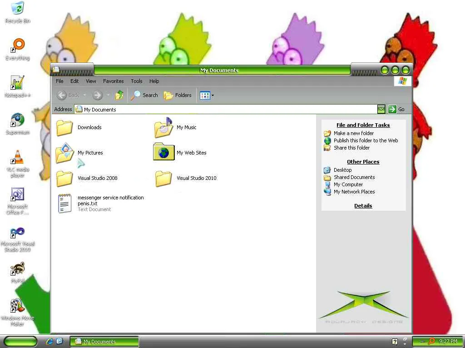The height and width of the screenshot is (348, 465).
Task: Expand the Back history dropdown arrow
Action: pyautogui.click(x=85, y=95)
